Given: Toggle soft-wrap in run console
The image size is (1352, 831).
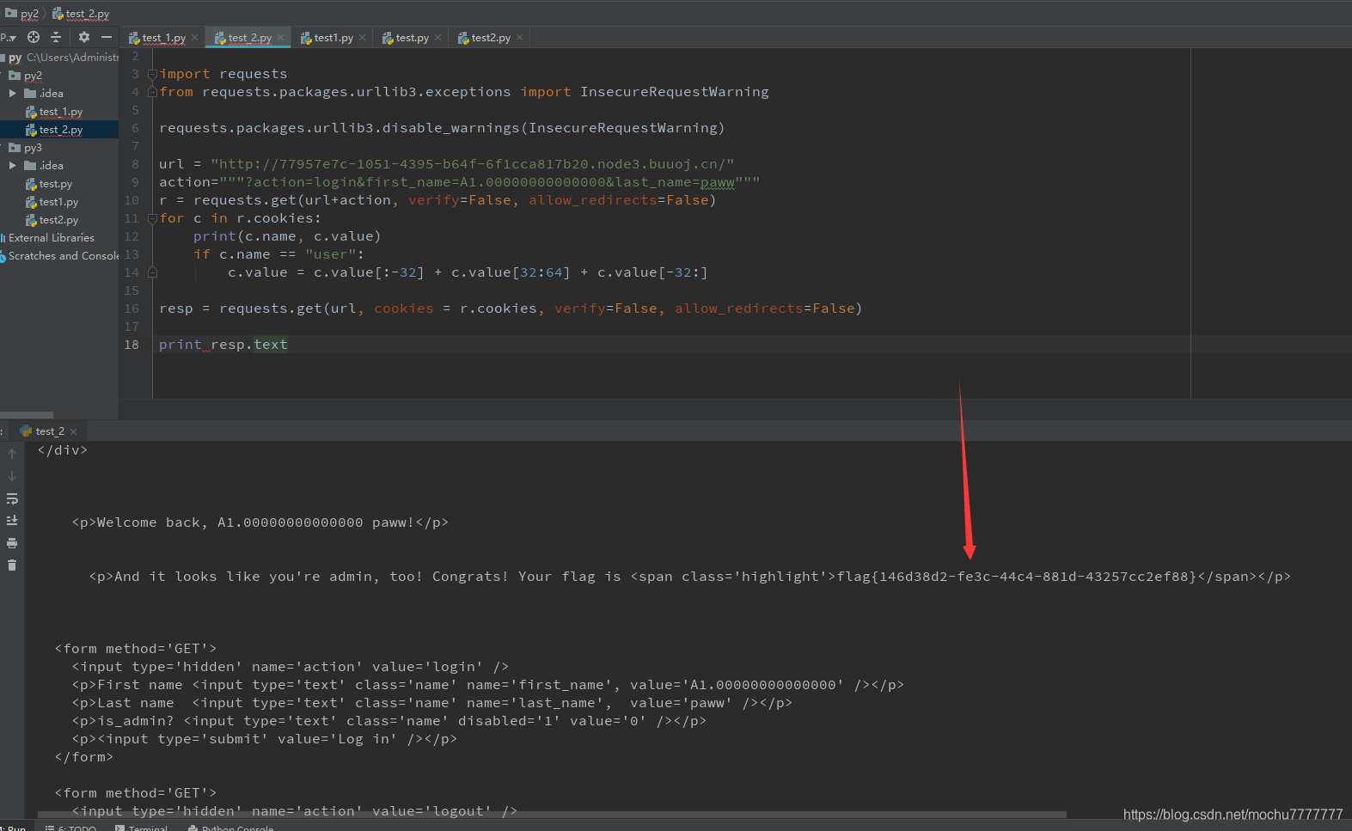Looking at the screenshot, I should 12,498.
